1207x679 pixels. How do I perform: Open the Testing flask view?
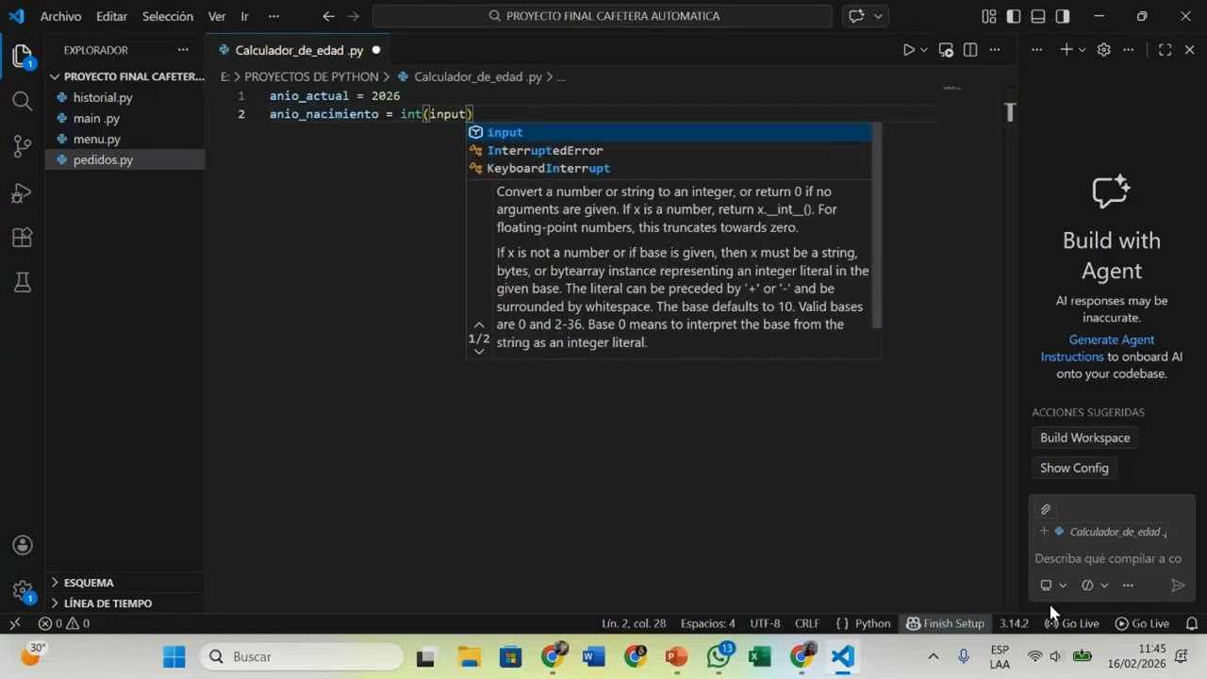click(x=23, y=282)
